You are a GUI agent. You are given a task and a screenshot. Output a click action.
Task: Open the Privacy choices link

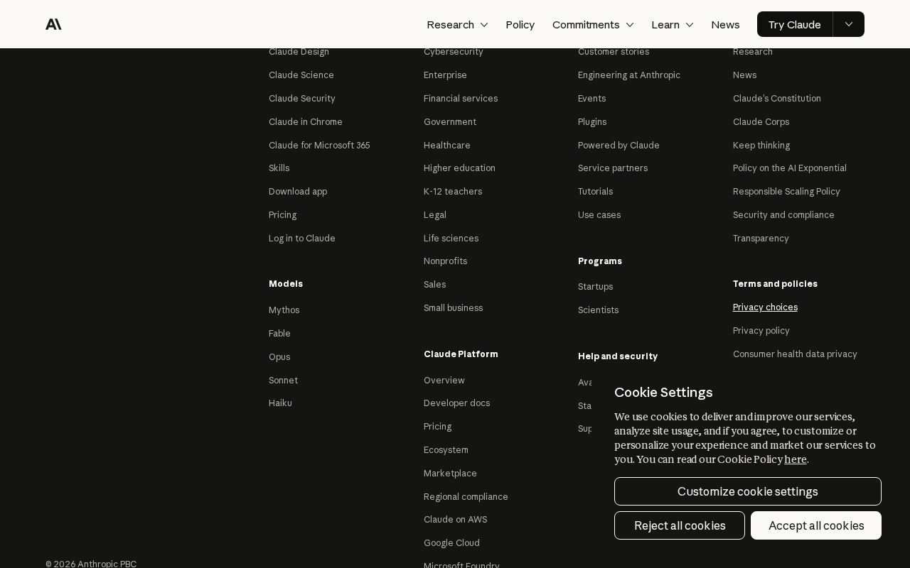(x=765, y=307)
